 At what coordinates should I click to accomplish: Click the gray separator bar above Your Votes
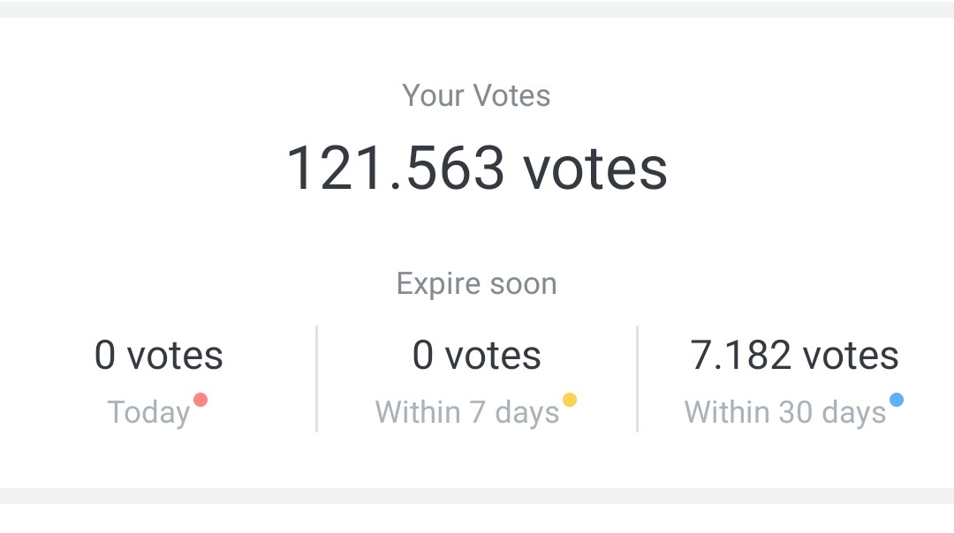point(477,9)
